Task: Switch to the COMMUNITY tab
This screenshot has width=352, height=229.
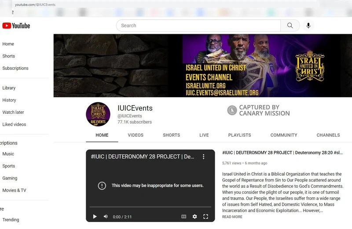Action: [284, 135]
